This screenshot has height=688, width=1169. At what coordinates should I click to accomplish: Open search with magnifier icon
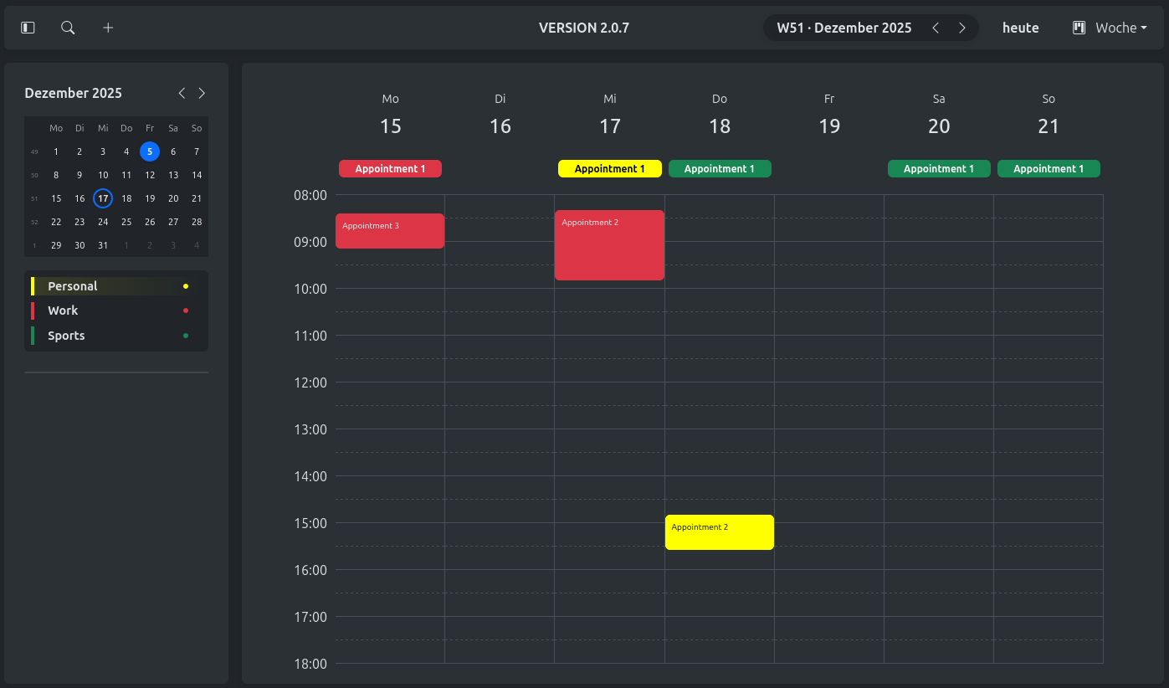[x=68, y=28]
